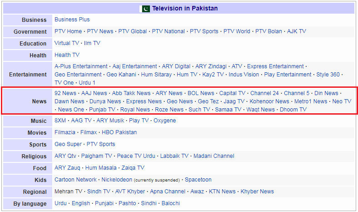Open the Television in Pakistan title link
358x212 pixels.
(x=184, y=8)
